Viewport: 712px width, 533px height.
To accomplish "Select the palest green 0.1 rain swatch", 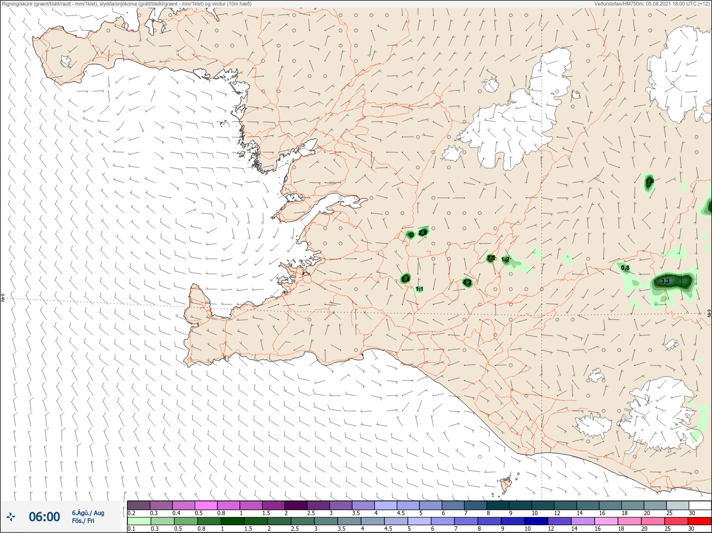I will tap(139, 521).
